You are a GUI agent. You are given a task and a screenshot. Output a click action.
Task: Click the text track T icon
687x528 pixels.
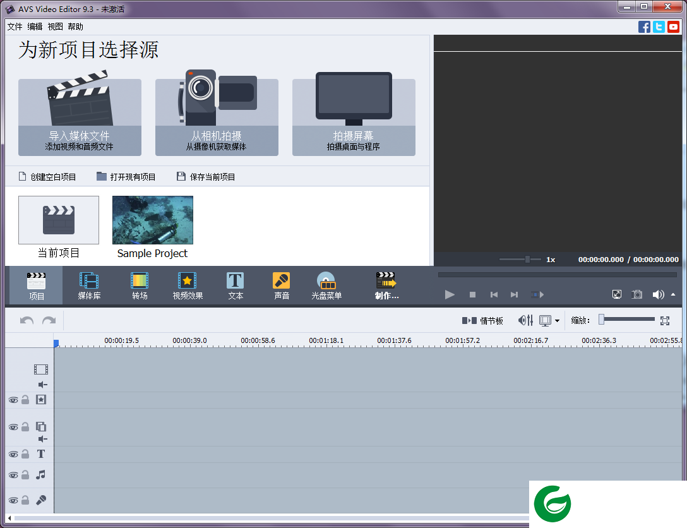coord(41,454)
